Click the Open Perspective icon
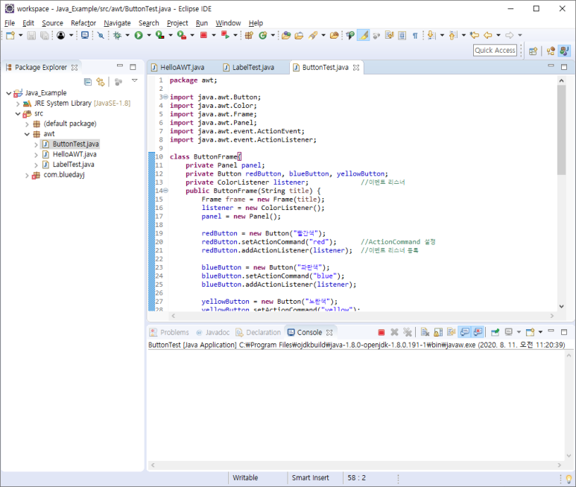 [533, 51]
